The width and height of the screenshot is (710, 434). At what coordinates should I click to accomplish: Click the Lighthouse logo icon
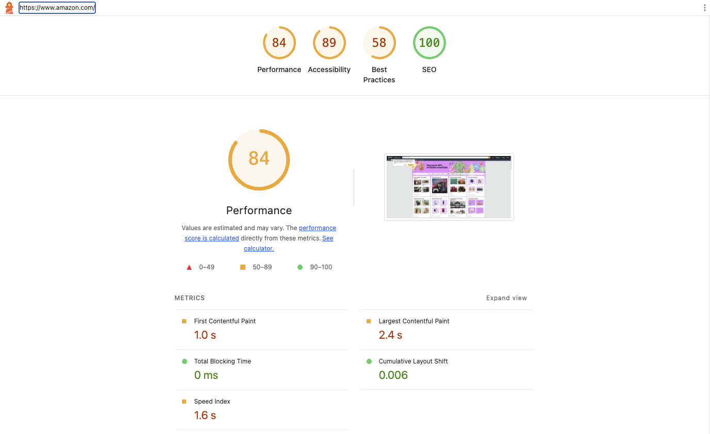(9, 8)
